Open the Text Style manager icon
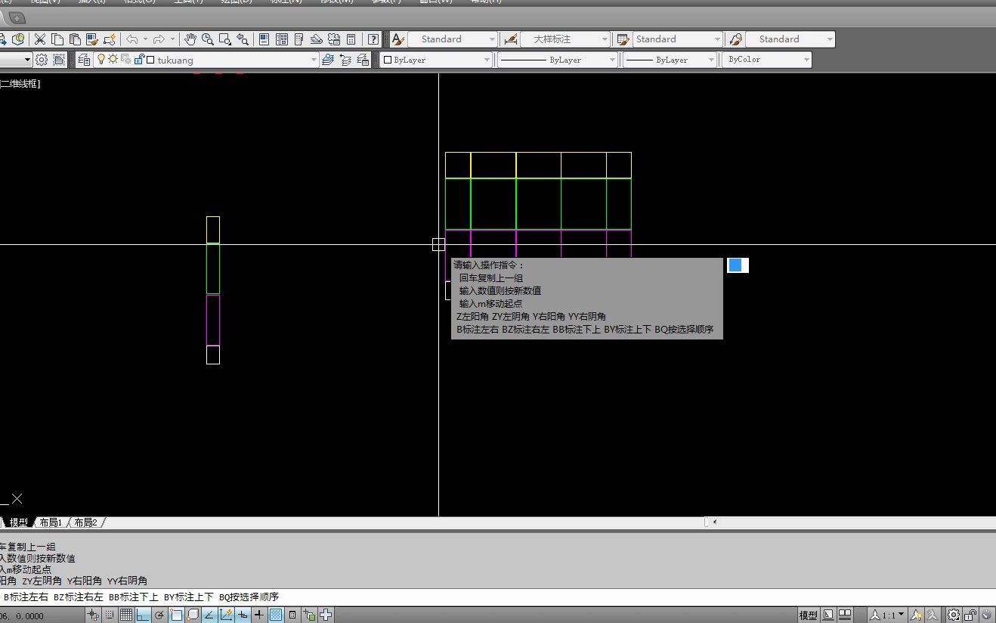This screenshot has height=623, width=996. 398,39
